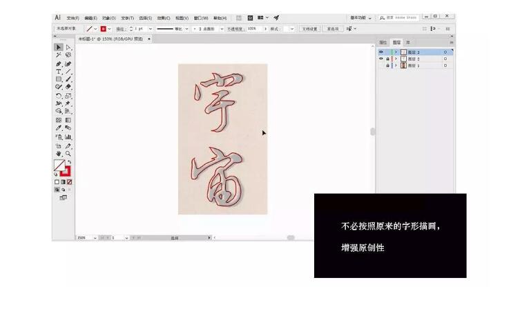Select the Mesh tool

tap(58, 120)
